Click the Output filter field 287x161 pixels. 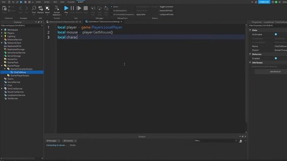215,141
